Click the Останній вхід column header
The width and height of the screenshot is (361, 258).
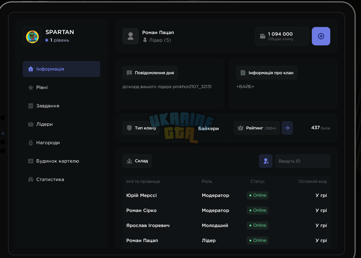tap(313, 181)
